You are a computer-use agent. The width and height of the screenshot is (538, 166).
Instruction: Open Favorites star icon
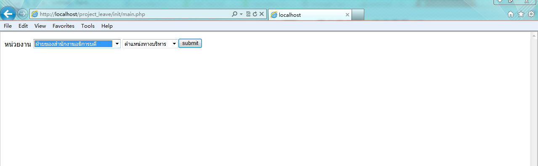coord(521,14)
